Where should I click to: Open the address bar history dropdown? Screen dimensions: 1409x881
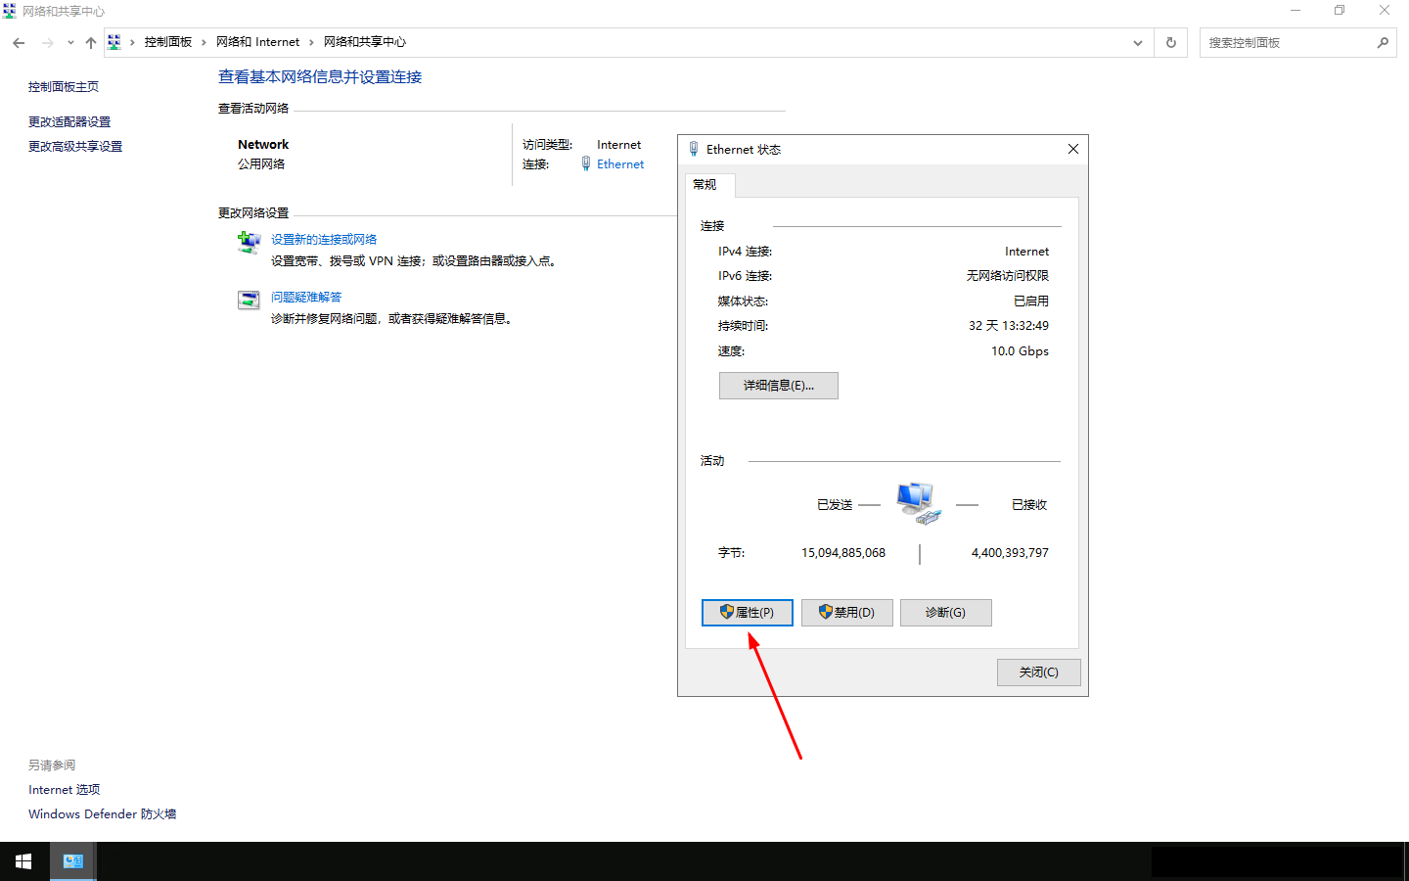pyautogui.click(x=1137, y=43)
